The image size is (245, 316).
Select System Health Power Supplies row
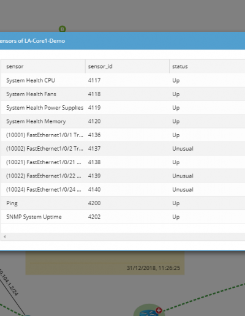[123, 108]
